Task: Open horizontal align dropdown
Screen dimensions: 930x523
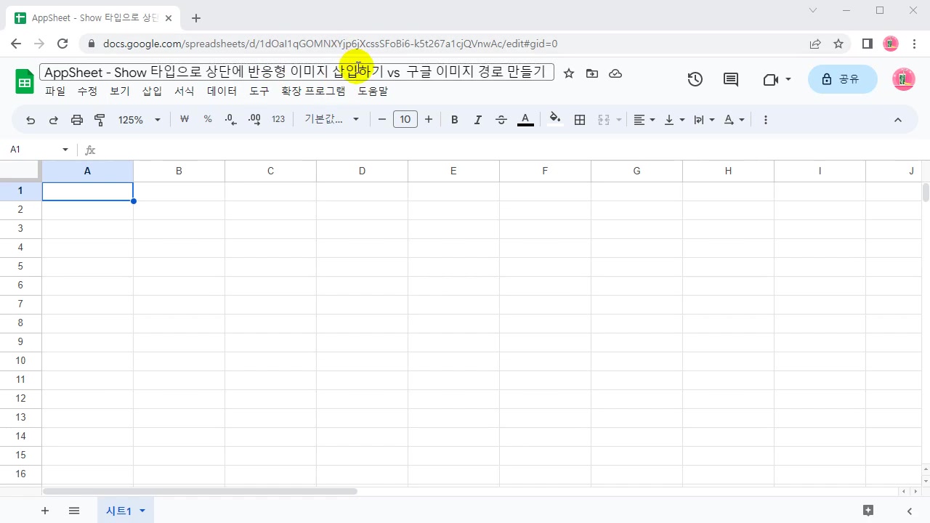Action: click(644, 120)
